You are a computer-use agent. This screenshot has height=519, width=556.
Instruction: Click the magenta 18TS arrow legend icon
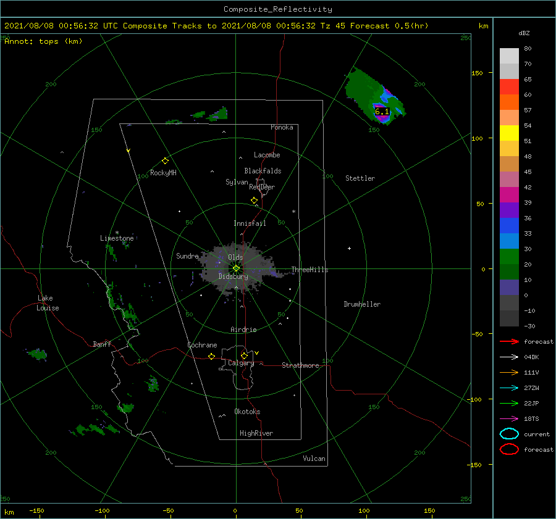509,419
